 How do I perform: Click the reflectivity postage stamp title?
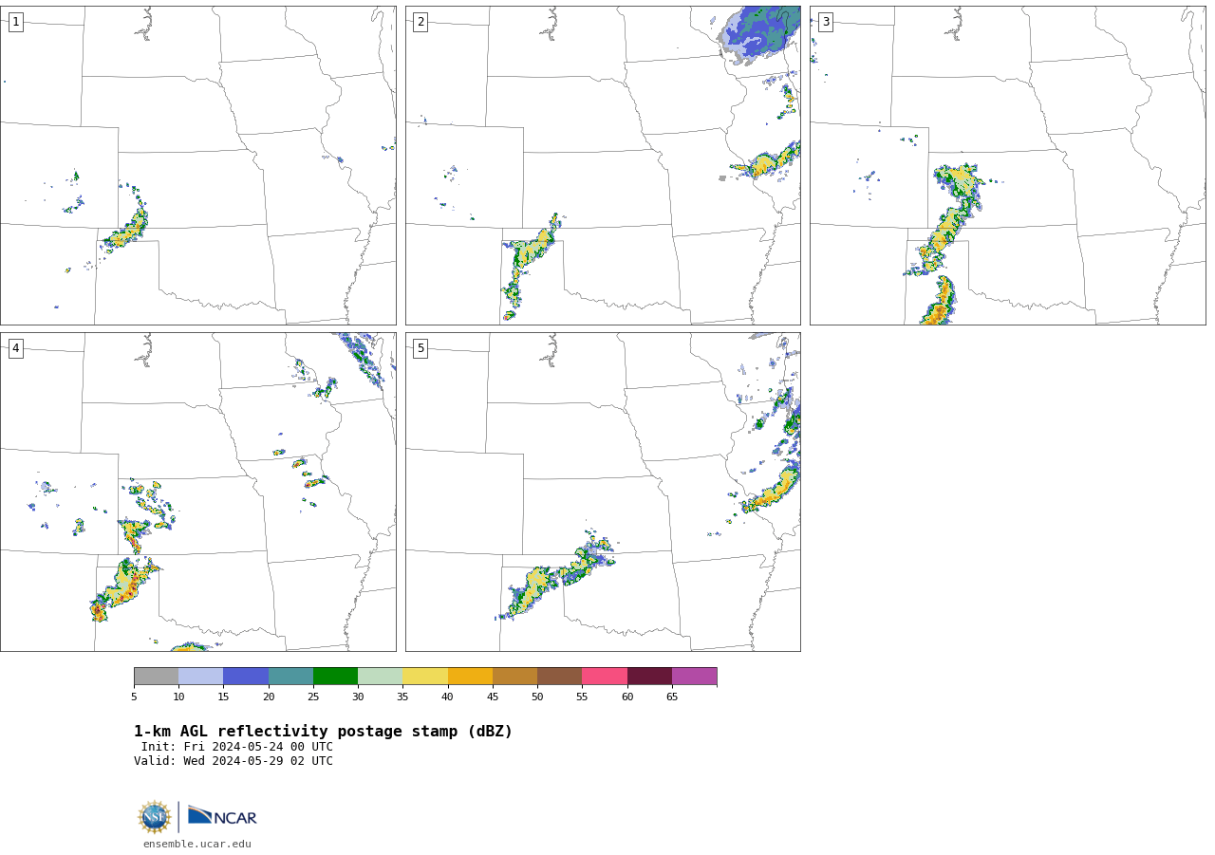click(x=323, y=732)
